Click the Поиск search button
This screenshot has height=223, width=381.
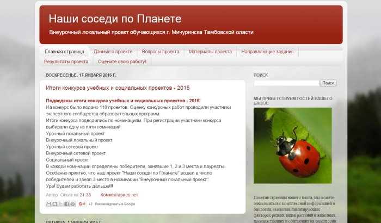tap(328, 83)
